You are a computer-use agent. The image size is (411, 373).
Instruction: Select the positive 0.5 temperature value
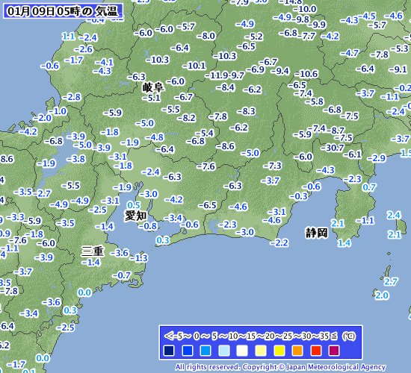[x=134, y=205]
